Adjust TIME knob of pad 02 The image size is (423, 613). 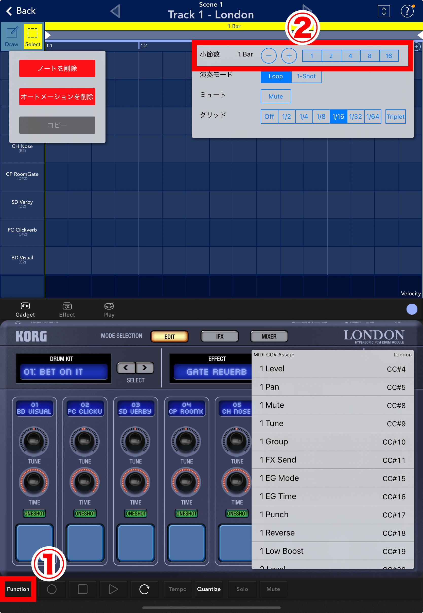pos(84,482)
